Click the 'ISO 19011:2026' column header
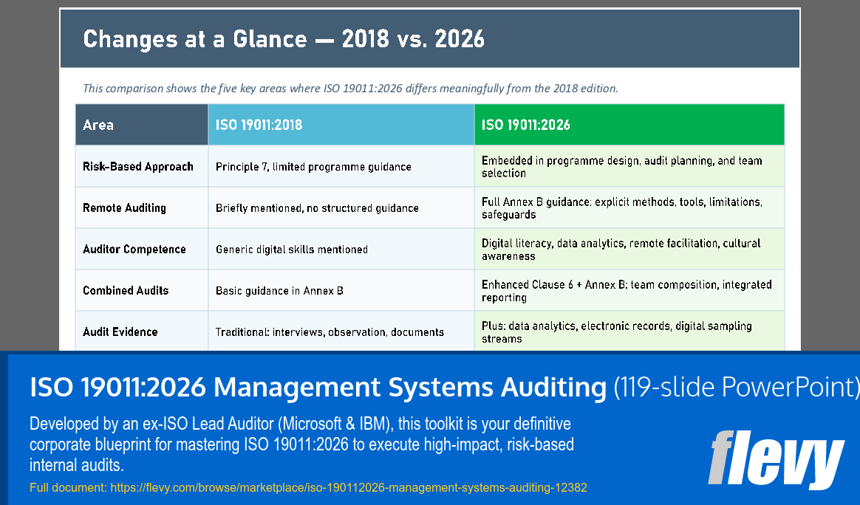The image size is (860, 505). (x=629, y=125)
